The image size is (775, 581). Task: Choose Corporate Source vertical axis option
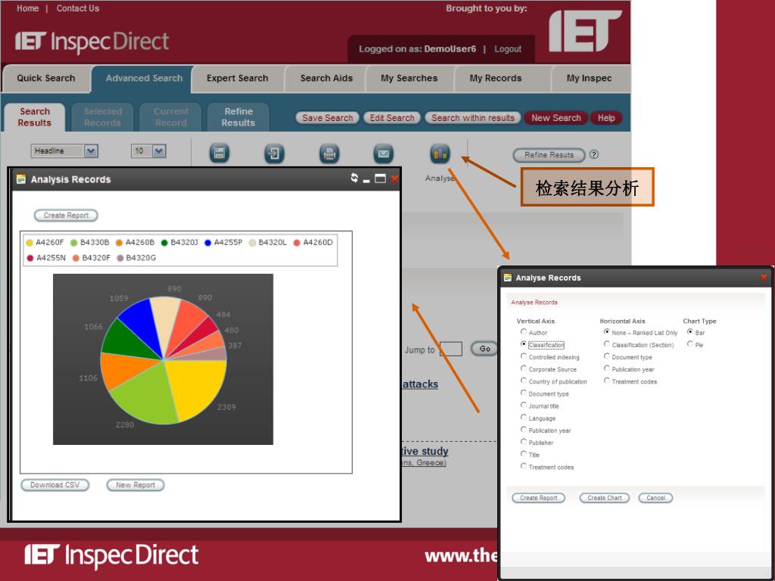pos(524,368)
